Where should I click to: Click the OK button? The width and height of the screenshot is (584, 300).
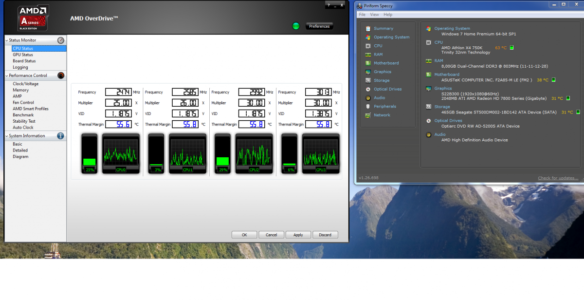point(244,235)
